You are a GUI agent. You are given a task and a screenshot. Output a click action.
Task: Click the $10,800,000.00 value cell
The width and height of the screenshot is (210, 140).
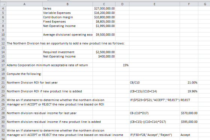(104, 17)
